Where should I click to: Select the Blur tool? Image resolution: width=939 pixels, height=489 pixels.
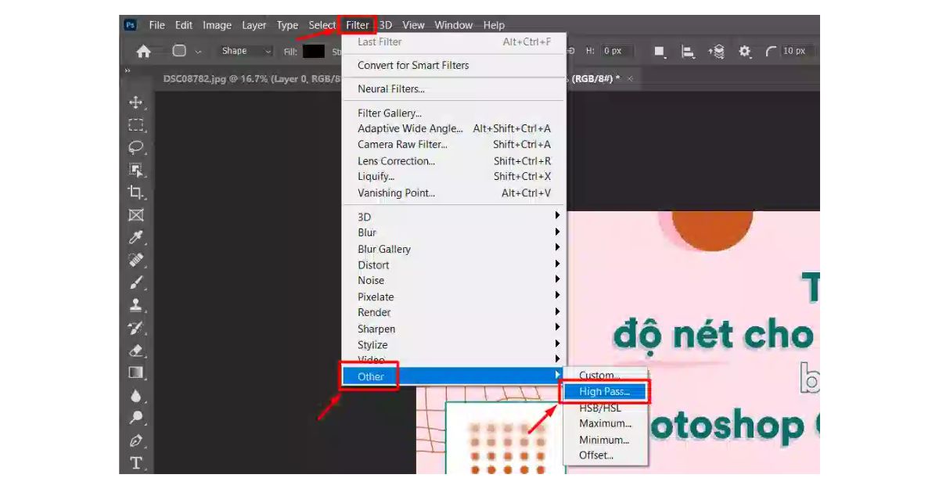pyautogui.click(x=136, y=395)
